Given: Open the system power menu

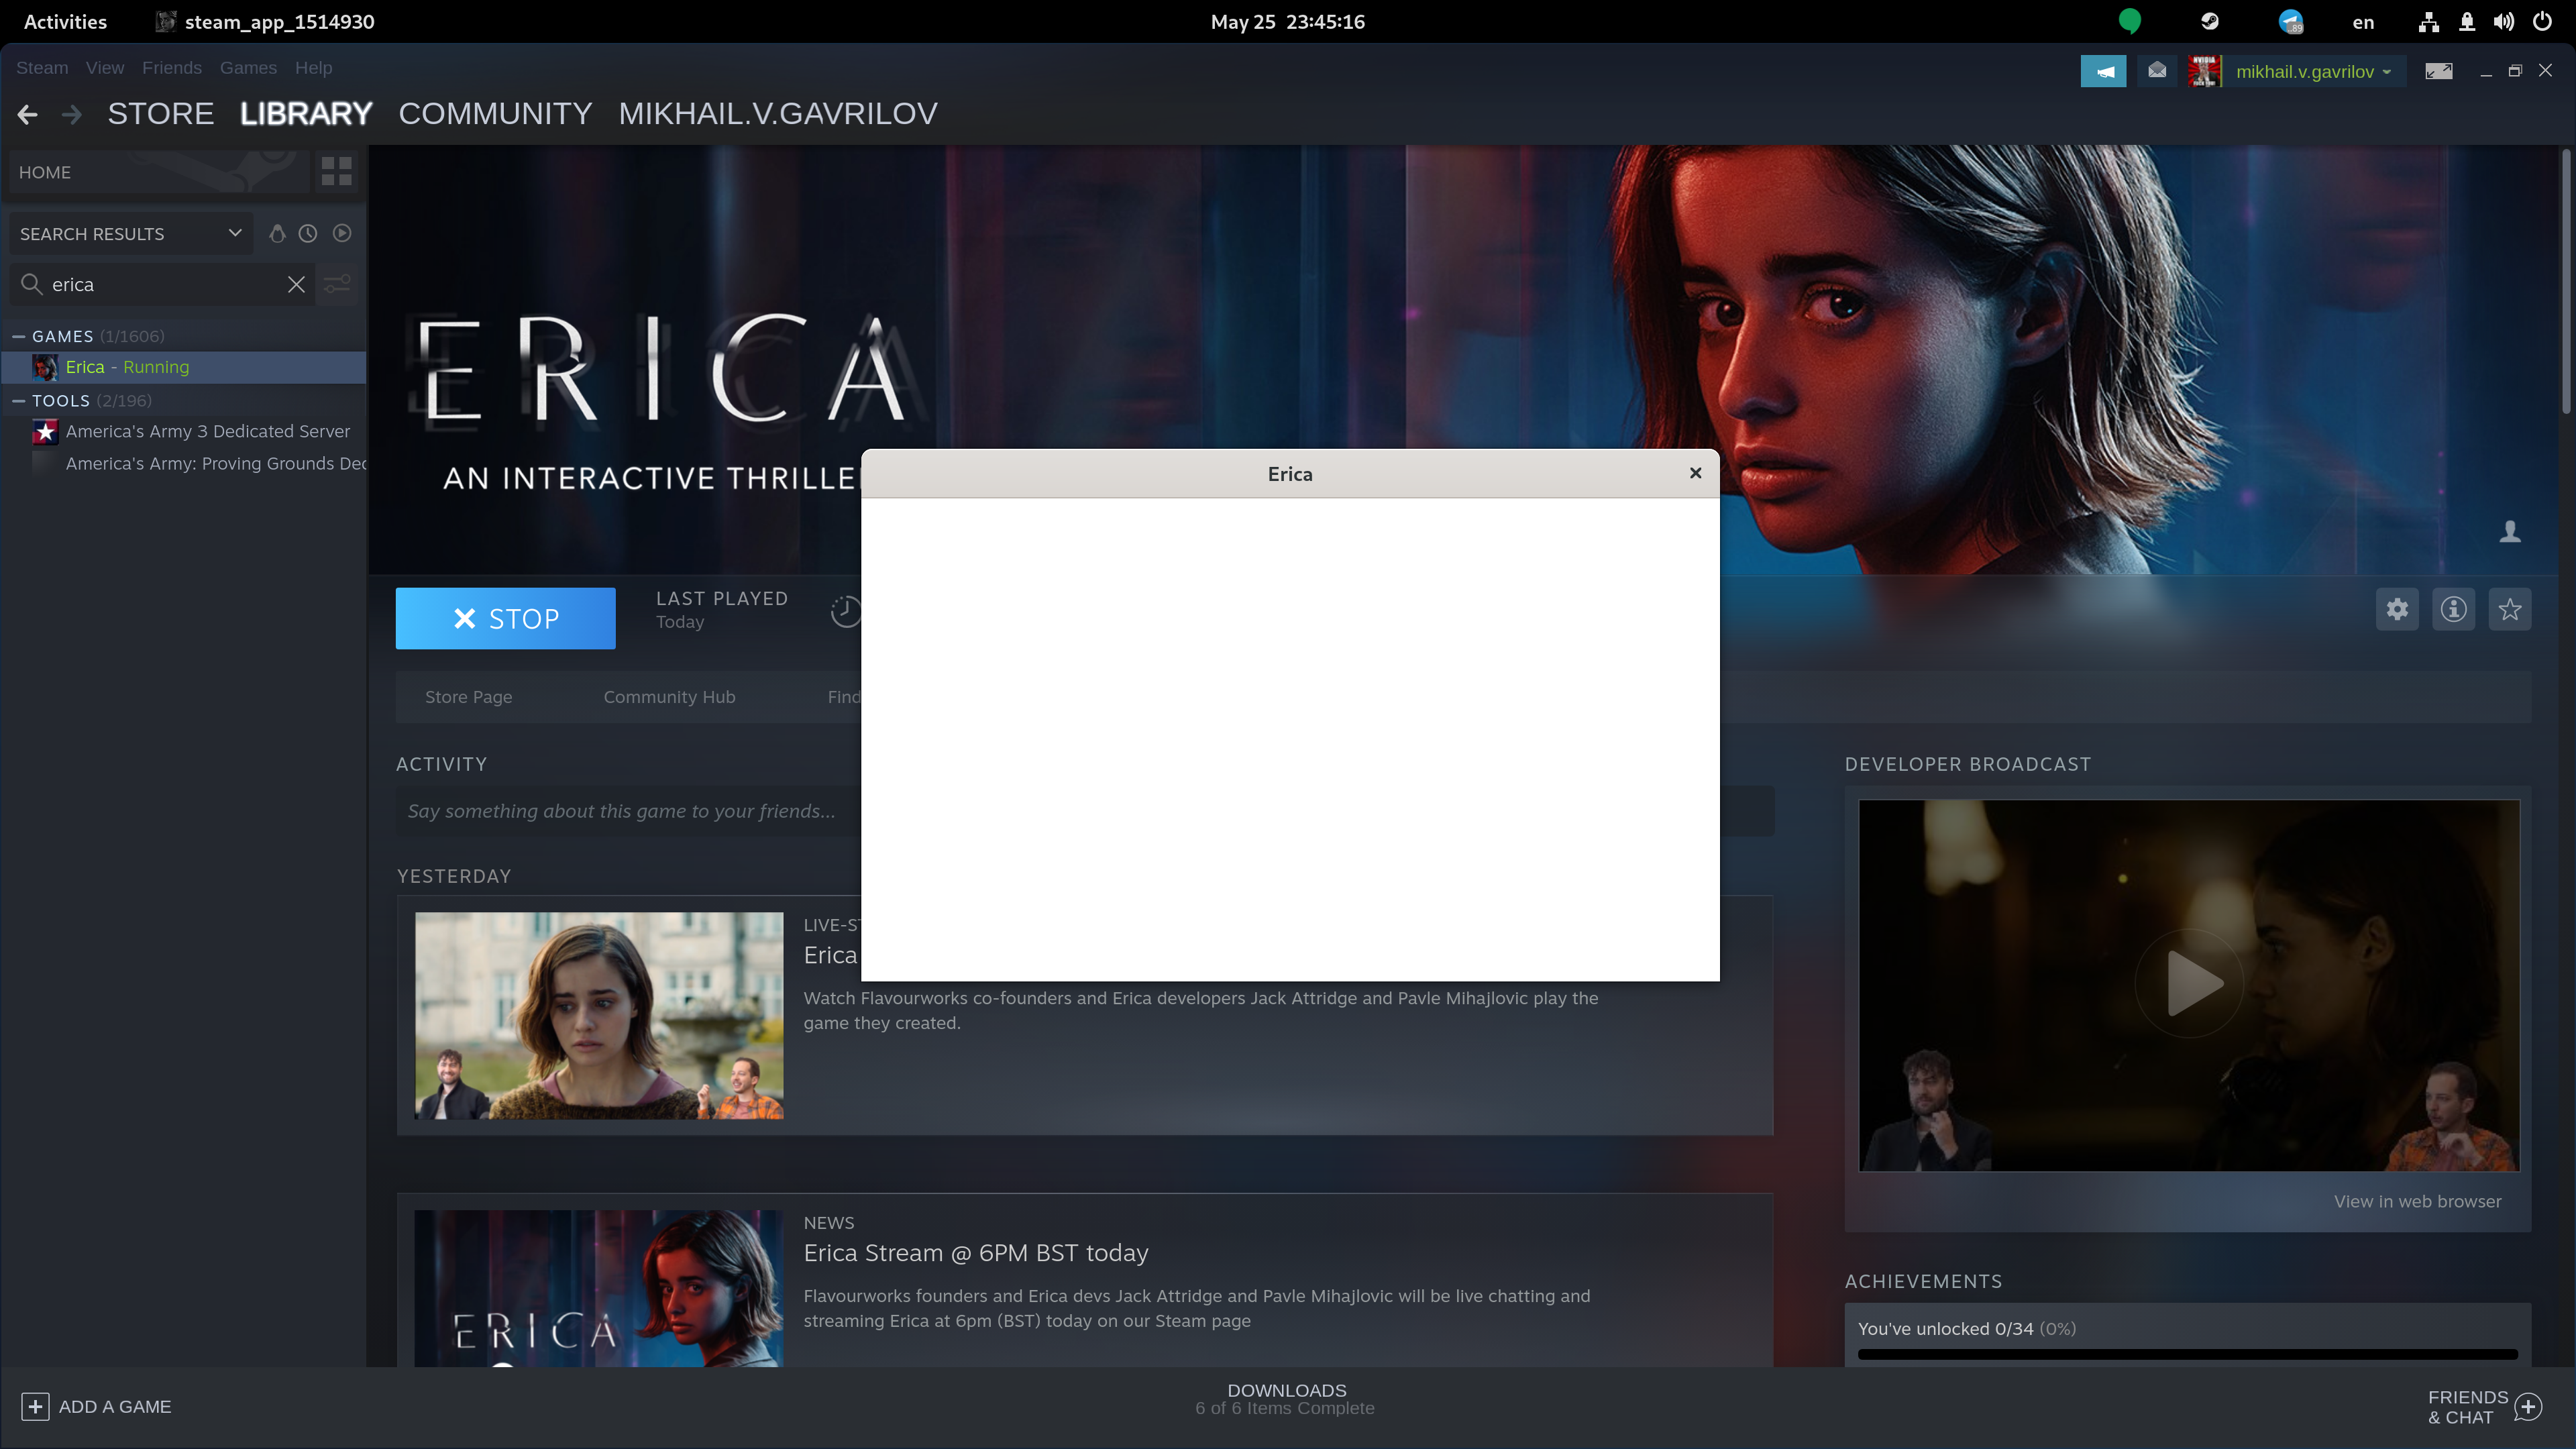Looking at the screenshot, I should (x=2542, y=21).
